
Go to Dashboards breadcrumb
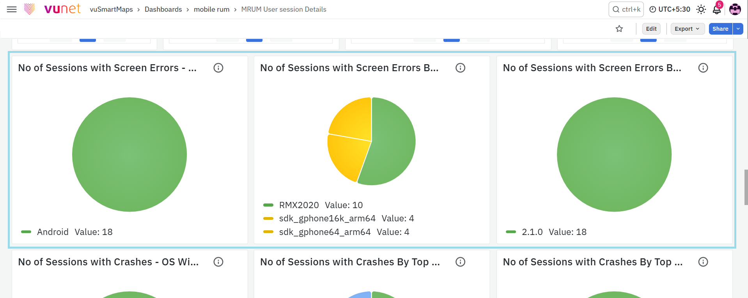point(163,9)
